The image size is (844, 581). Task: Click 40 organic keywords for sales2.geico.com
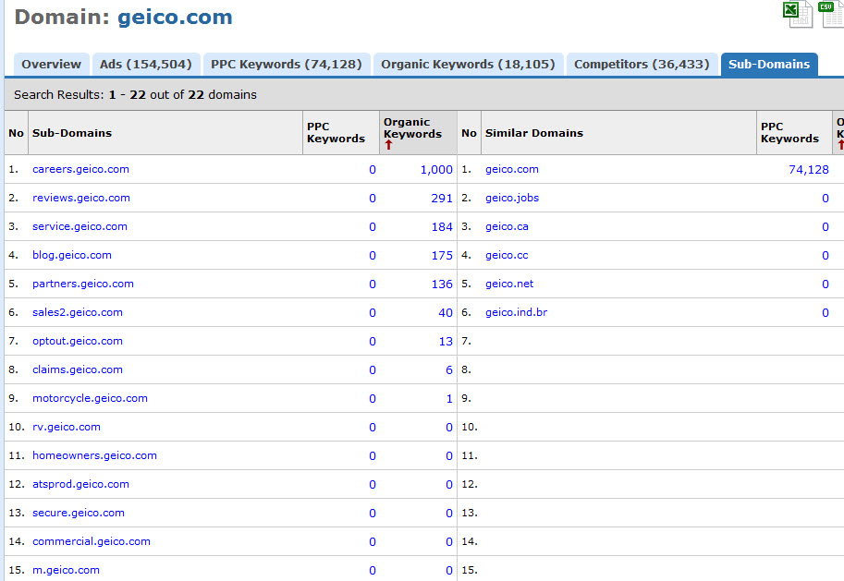(446, 312)
